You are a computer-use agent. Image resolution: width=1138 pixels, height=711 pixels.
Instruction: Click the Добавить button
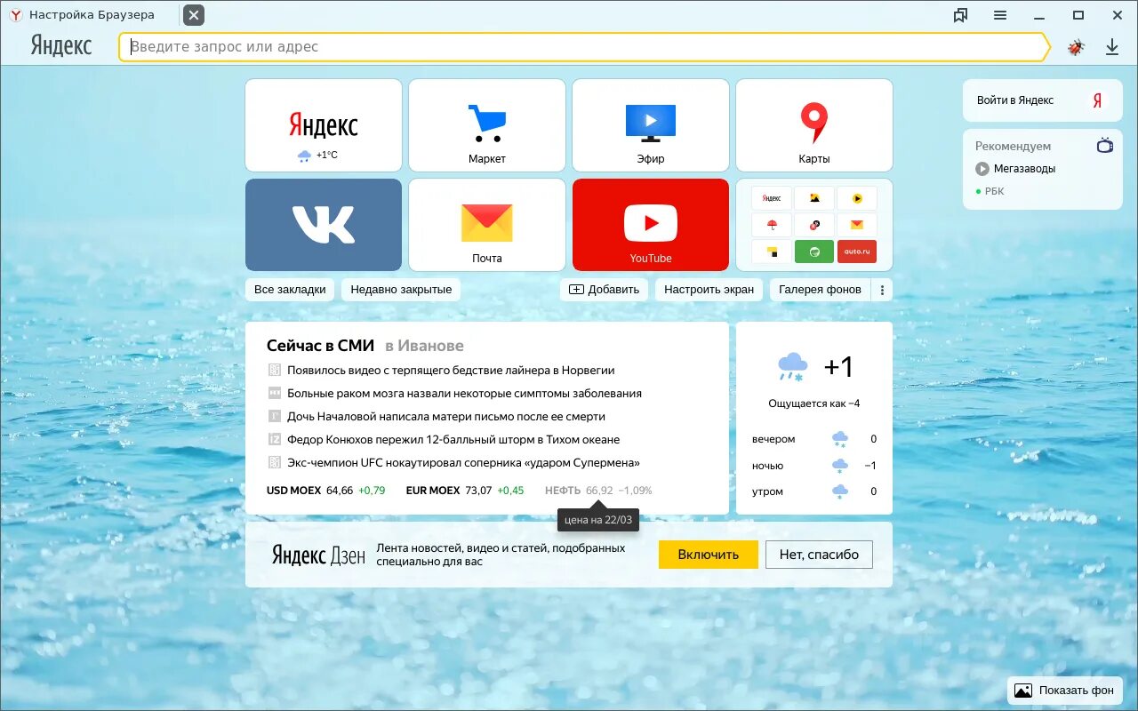[x=604, y=290]
